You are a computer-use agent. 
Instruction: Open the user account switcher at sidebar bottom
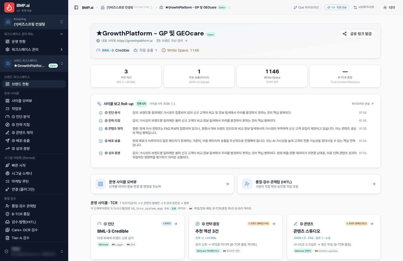pyautogui.click(x=34, y=251)
